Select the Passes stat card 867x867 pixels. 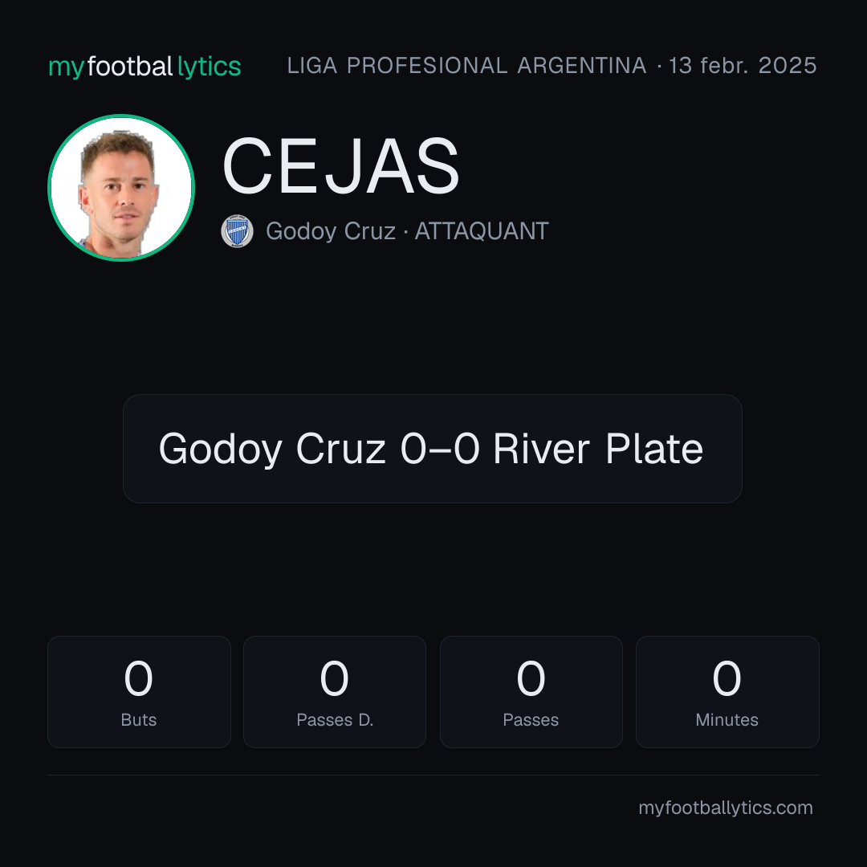[x=531, y=692]
